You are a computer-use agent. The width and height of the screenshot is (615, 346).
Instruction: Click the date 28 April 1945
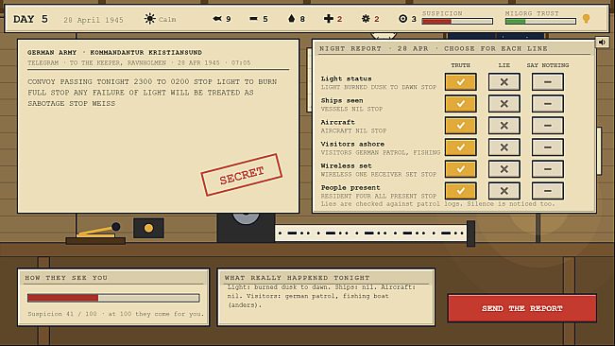click(94, 20)
